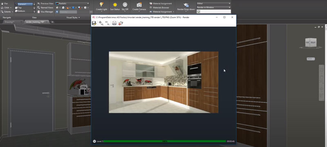The height and width of the screenshot is (147, 327).
Task: Open the Realistic visual style dropdown
Action: pyautogui.click(x=72, y=4)
